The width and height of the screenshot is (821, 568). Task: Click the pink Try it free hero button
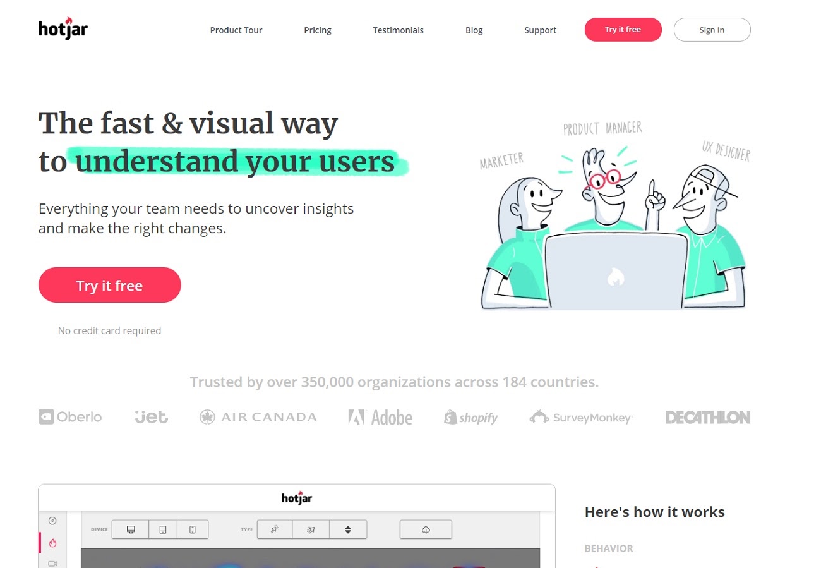pyautogui.click(x=109, y=285)
